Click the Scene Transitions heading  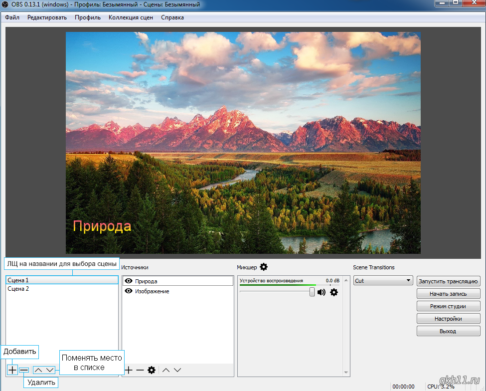(x=373, y=267)
